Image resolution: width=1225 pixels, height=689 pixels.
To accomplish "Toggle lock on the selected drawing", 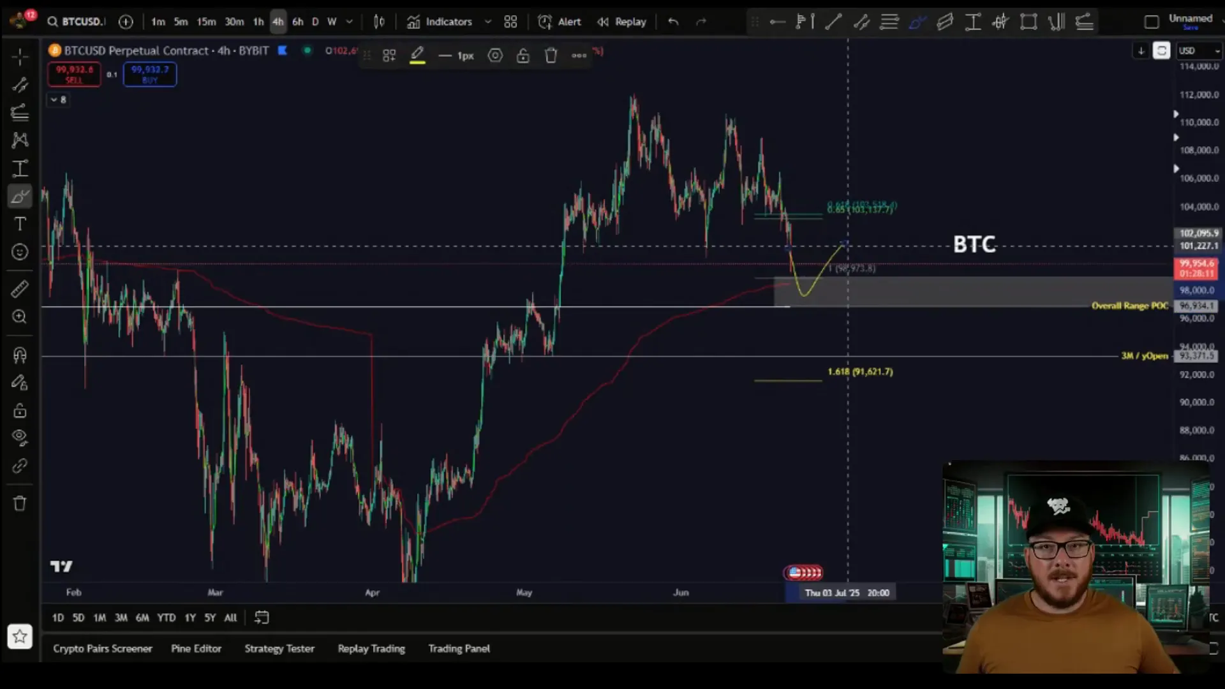I will point(523,56).
